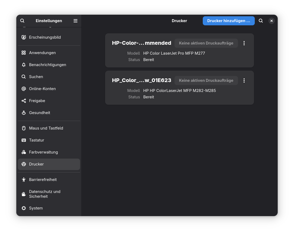Open the Freigabe sharing icon

pyautogui.click(x=24, y=100)
